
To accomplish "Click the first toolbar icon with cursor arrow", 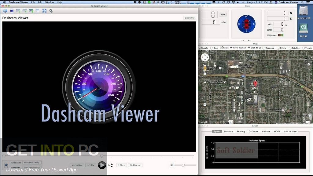I will [5, 11].
